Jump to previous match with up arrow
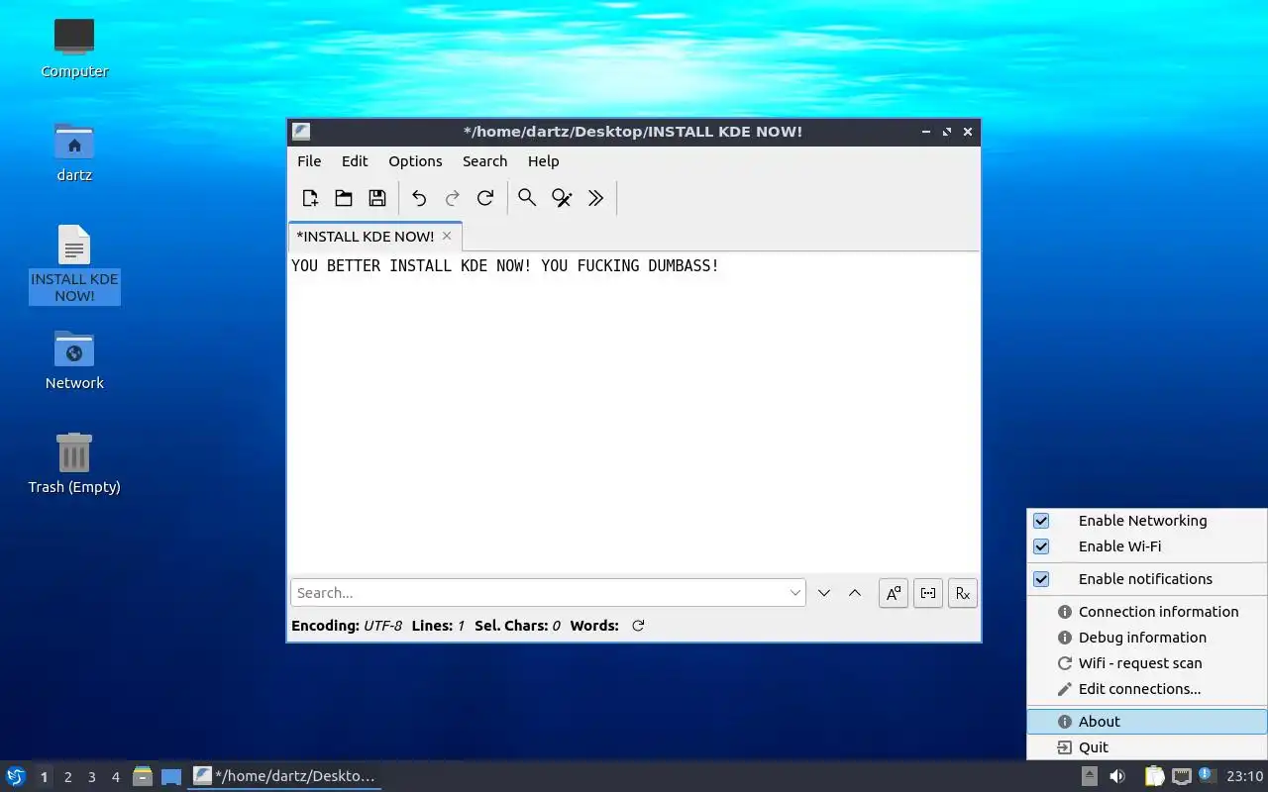Image resolution: width=1268 pixels, height=792 pixels. tap(855, 593)
